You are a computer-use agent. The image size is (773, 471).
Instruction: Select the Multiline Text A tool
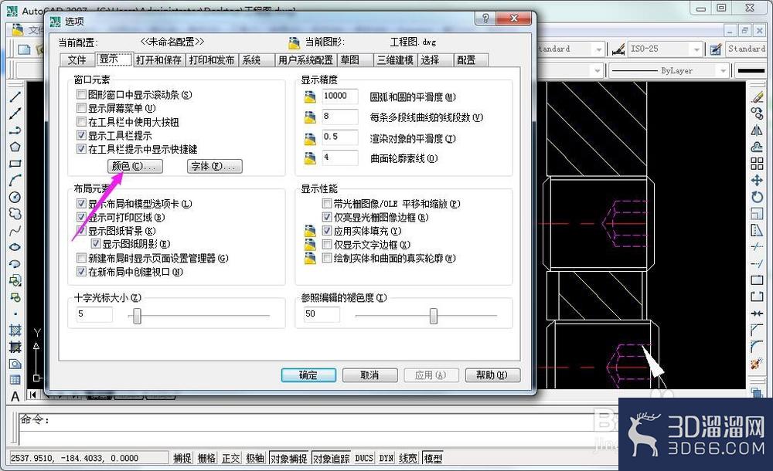coord(15,397)
